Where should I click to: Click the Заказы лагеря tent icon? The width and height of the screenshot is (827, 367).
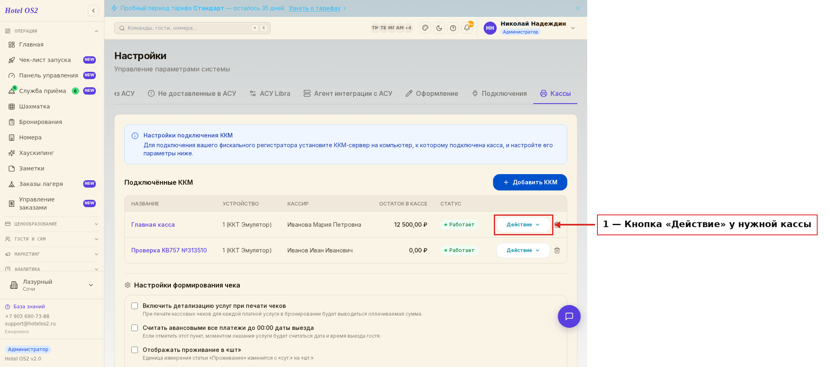pos(12,184)
